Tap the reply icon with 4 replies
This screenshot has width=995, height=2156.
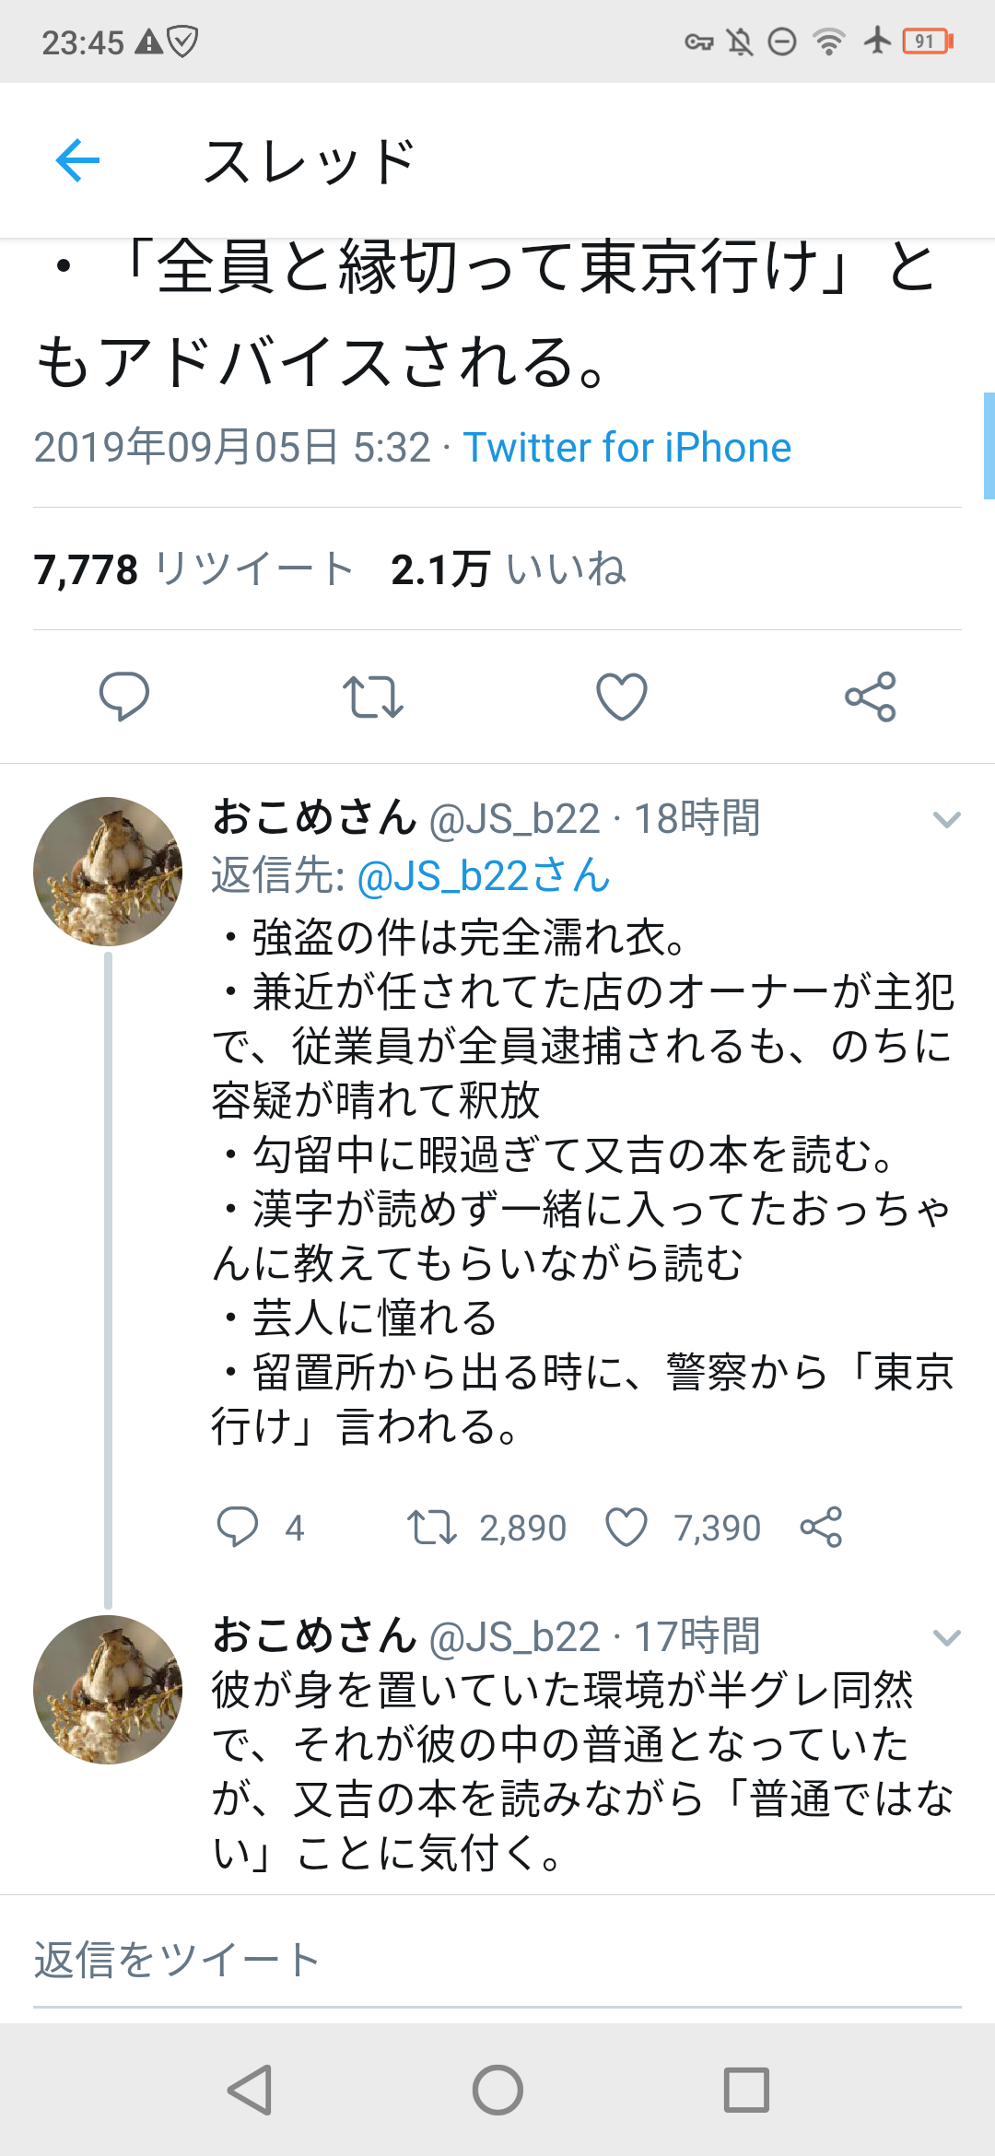238,1527
